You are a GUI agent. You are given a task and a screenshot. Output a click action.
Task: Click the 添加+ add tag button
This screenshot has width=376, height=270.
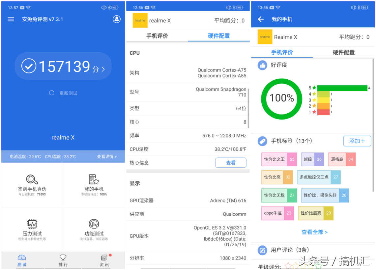click(x=357, y=141)
